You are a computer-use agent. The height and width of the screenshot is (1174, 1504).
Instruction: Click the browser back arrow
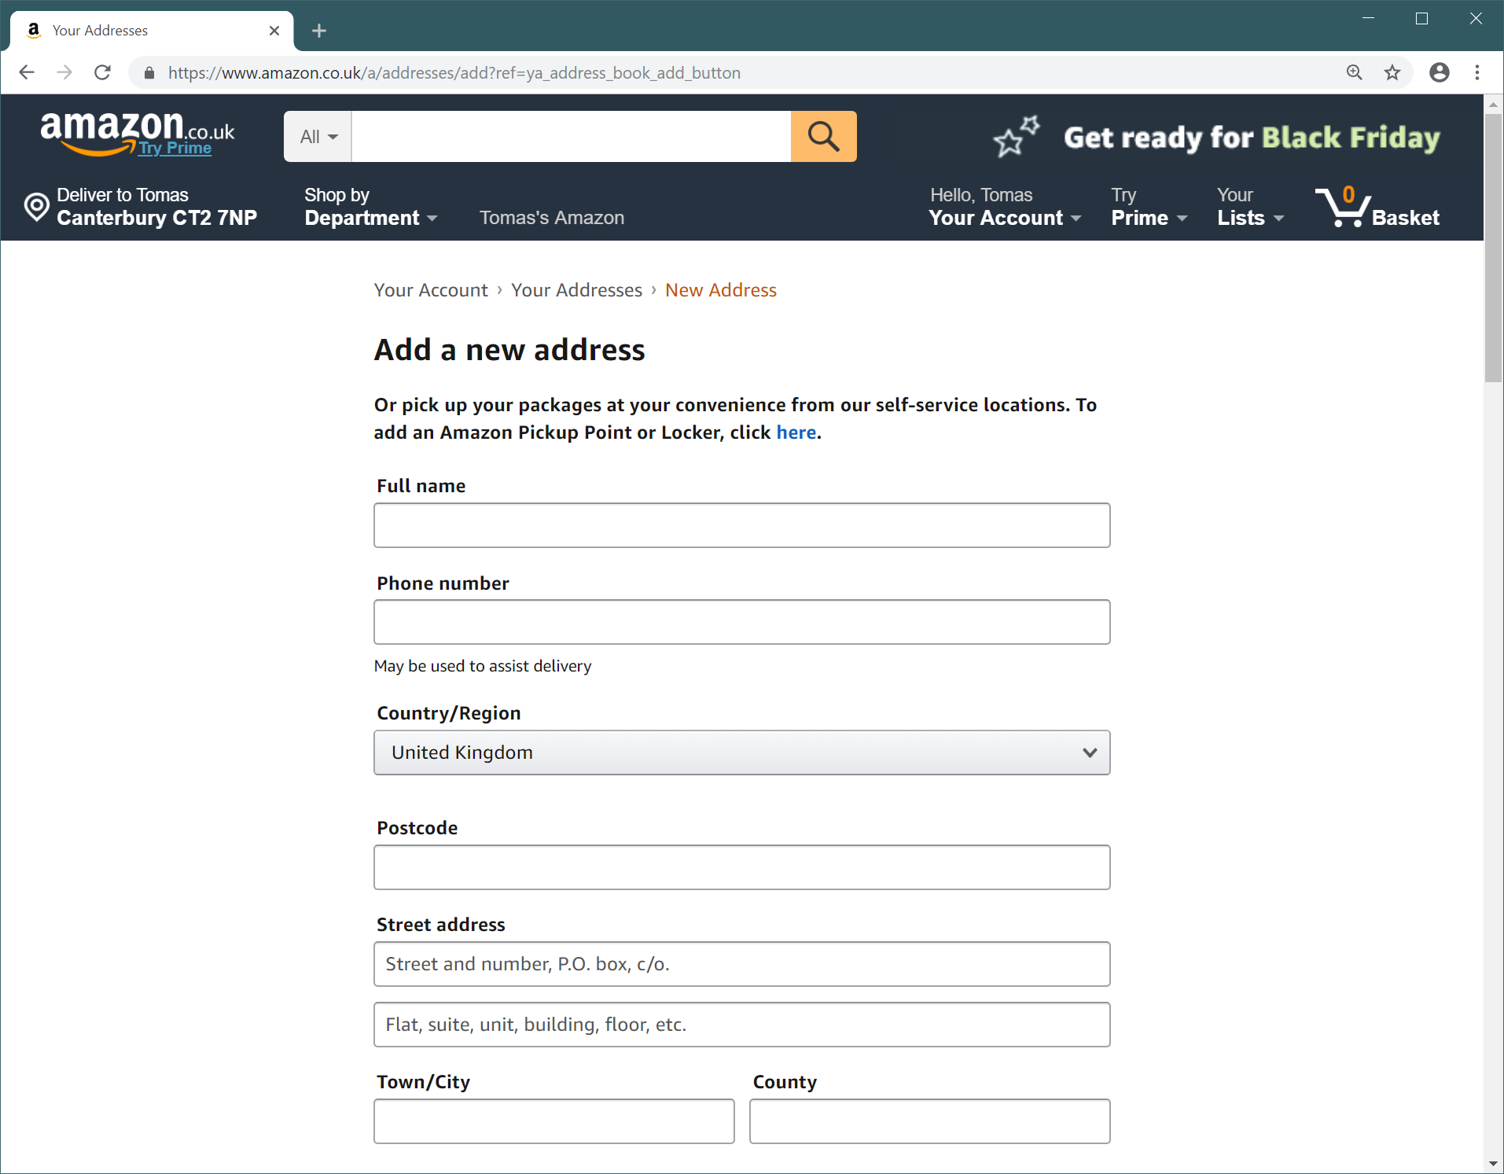tap(27, 72)
